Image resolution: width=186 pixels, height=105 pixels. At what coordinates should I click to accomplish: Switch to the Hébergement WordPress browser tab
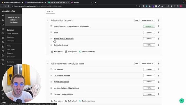(x=35, y=2)
